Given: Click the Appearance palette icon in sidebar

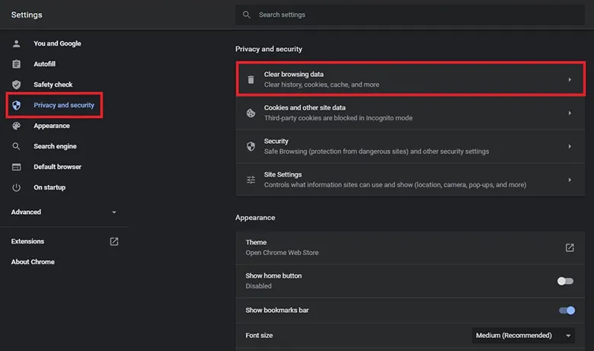Looking at the screenshot, I should click(16, 126).
